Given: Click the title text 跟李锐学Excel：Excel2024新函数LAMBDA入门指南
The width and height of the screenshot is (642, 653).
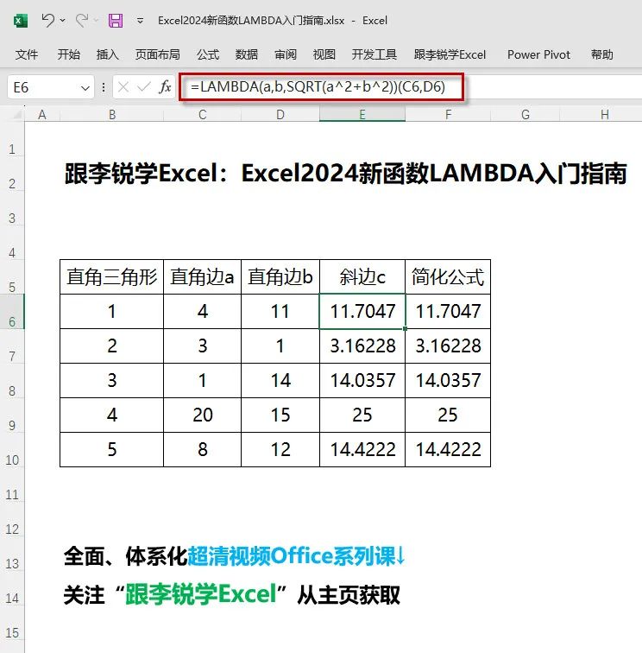Looking at the screenshot, I should [x=345, y=174].
